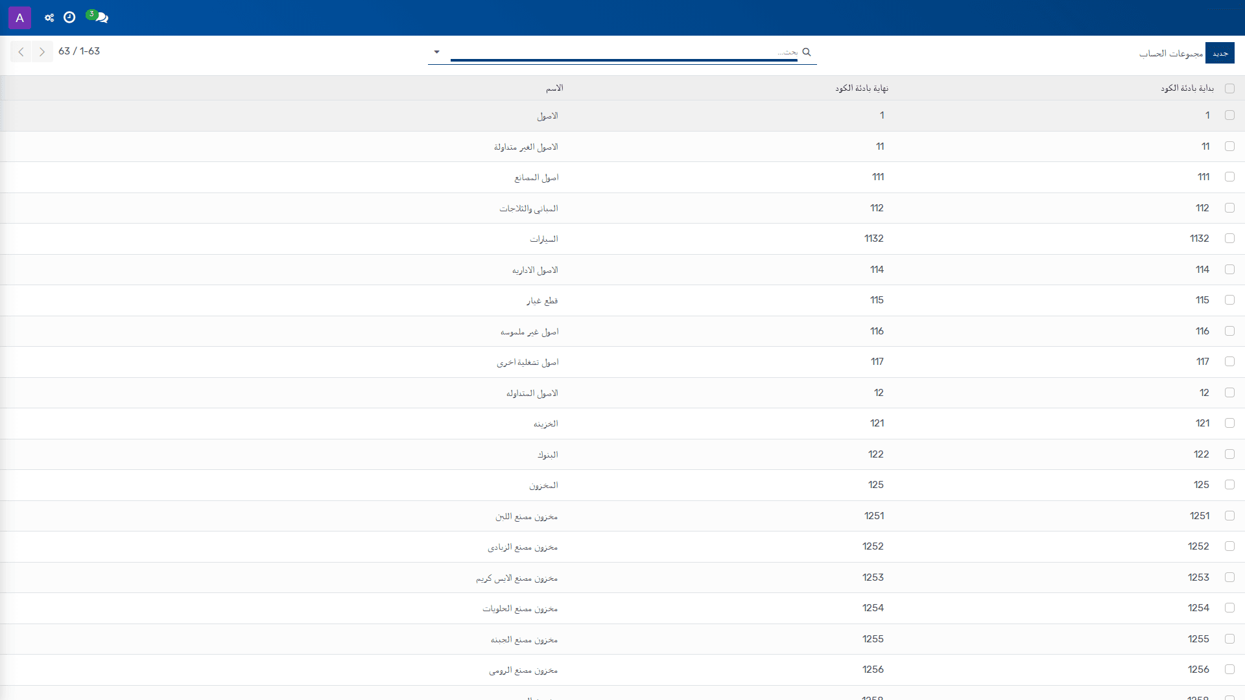Click the pager counter 1-63 / 63
This screenshot has width=1245, height=700.
pyautogui.click(x=79, y=51)
